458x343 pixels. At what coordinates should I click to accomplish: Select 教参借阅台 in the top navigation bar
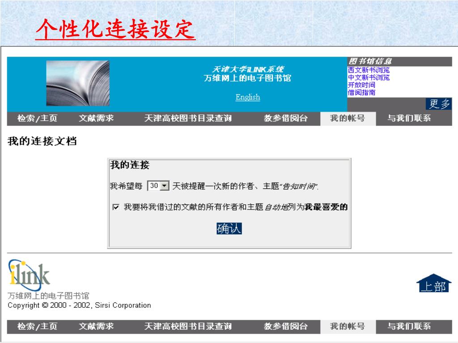point(285,118)
